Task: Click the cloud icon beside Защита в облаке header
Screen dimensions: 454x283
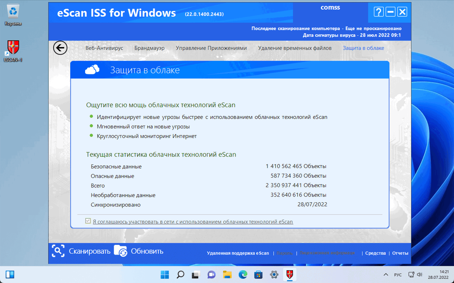Action: click(x=92, y=70)
